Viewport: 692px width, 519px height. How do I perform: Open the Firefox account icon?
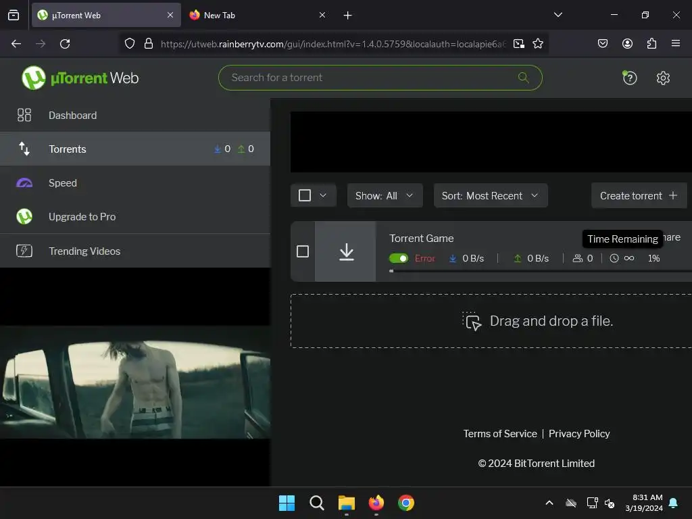pos(627,43)
